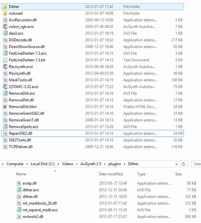The image size is (201, 223).
Task: Click the RemoveGrainT.dll file icon
Action: (5, 120)
